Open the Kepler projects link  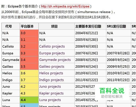tap(51, 93)
